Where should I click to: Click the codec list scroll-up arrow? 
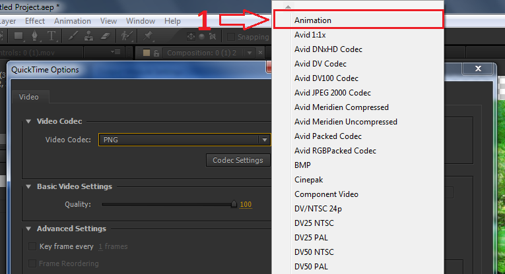pos(288,7)
